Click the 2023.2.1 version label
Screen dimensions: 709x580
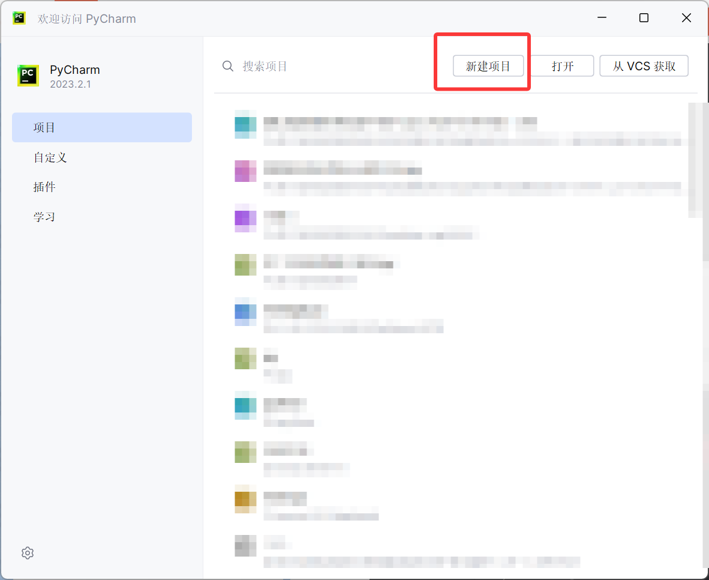(x=71, y=84)
